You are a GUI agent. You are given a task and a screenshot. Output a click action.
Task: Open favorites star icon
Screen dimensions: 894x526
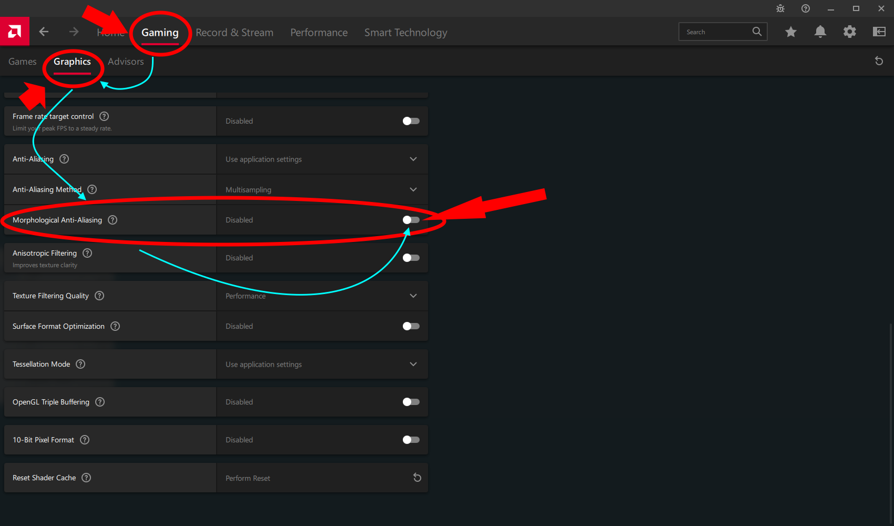point(790,32)
